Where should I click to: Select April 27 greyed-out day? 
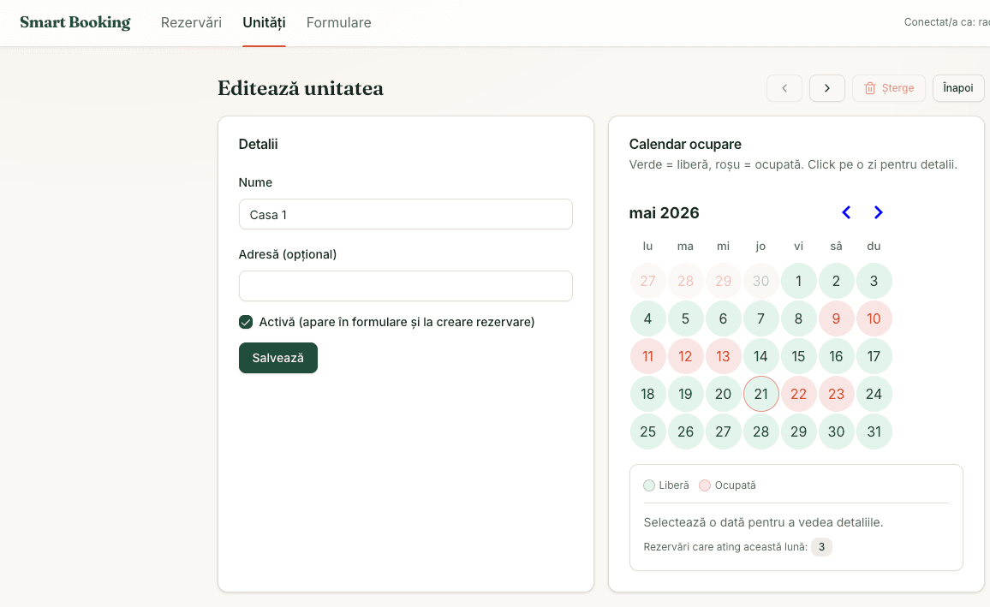click(x=647, y=281)
